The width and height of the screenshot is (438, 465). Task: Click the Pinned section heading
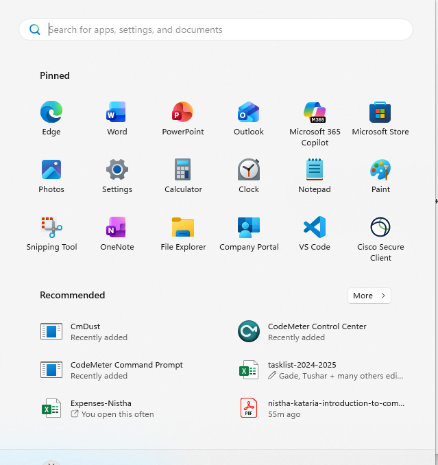pos(55,75)
